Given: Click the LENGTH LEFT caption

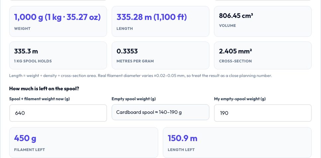Looking at the screenshot, I should coord(181,150).
